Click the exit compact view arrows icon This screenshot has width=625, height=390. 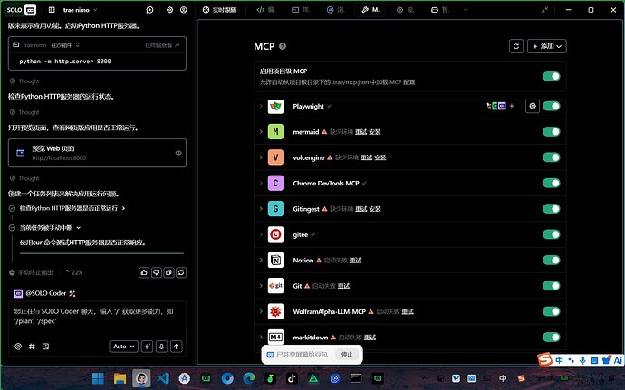pyautogui.click(x=545, y=10)
